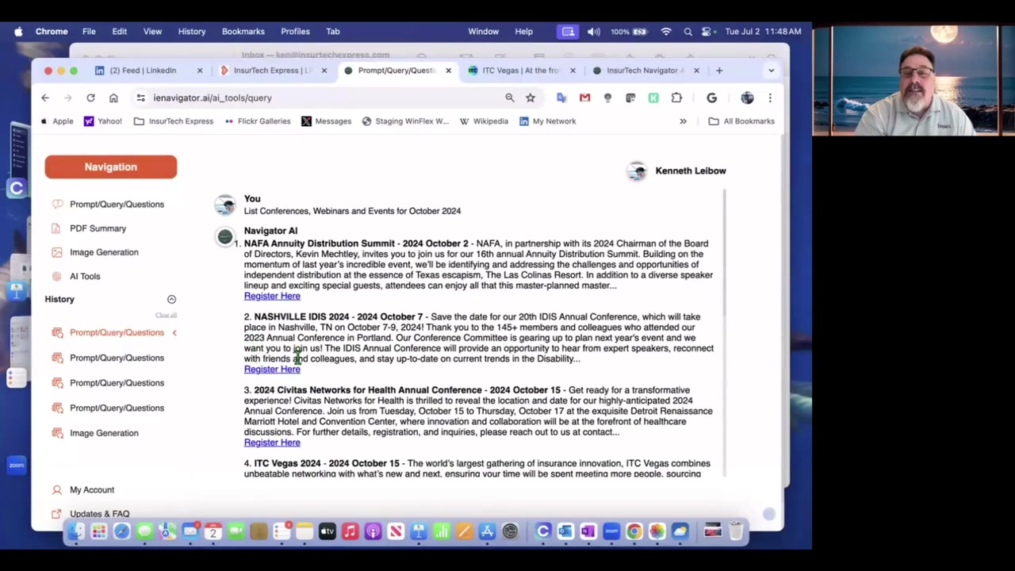Go back with the browser back arrow
Screen dimensions: 1015x571
(45, 98)
